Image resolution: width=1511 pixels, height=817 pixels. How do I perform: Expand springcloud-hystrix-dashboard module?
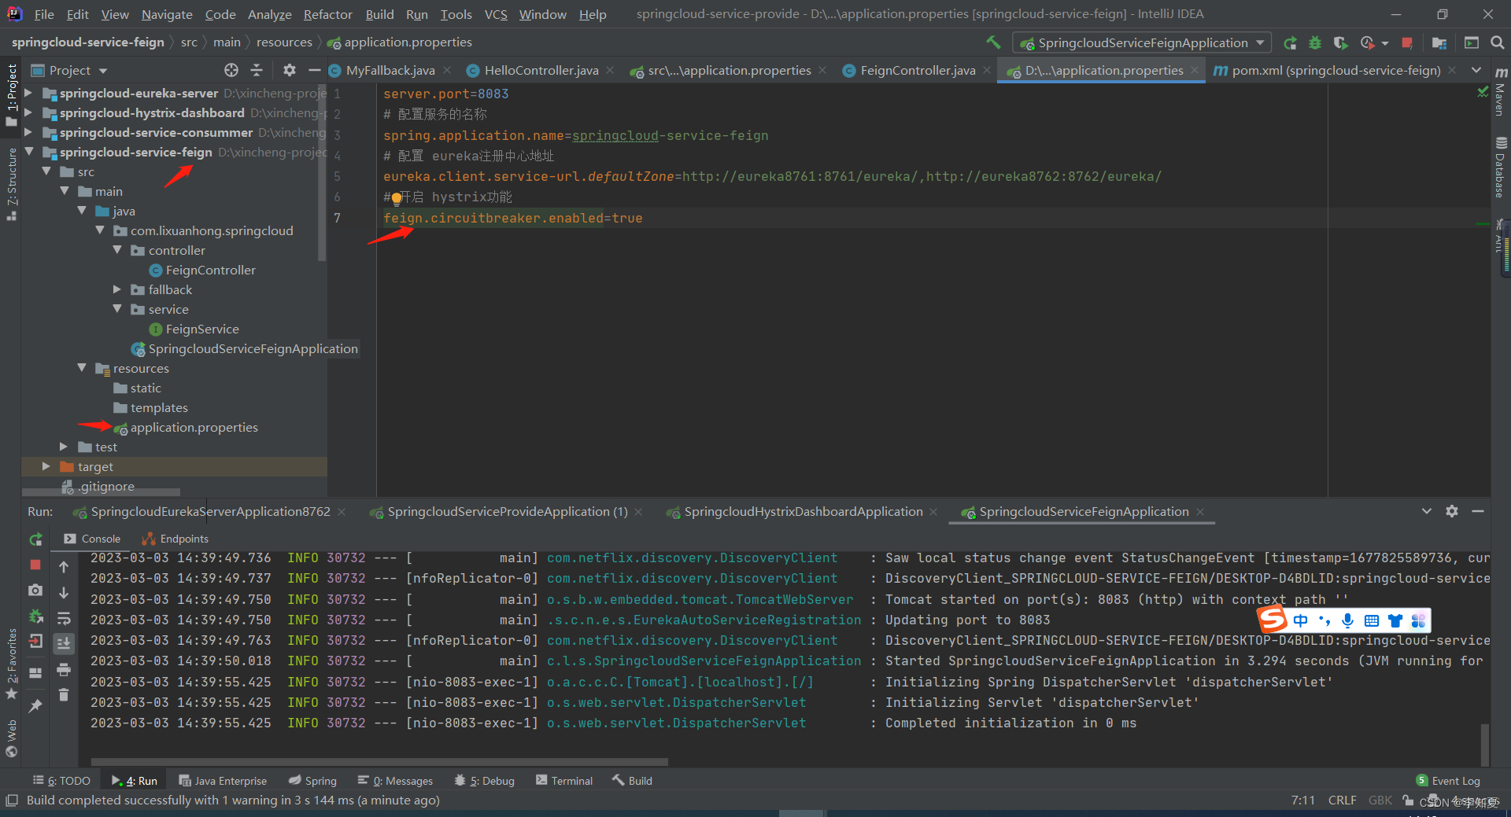point(28,112)
